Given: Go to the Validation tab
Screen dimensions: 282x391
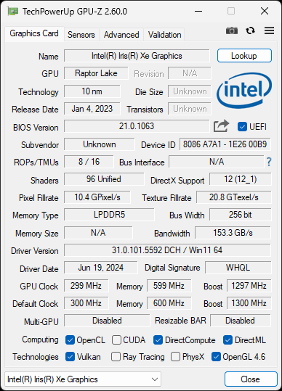Looking at the screenshot, I should tap(164, 35).
